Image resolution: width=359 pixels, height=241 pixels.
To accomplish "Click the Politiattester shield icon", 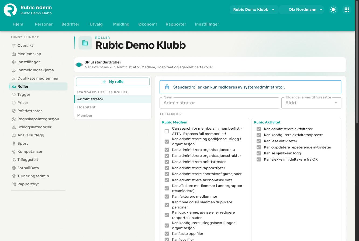I will click(14, 111).
